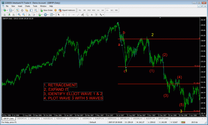Toggle chart shift button

click(34, 15)
